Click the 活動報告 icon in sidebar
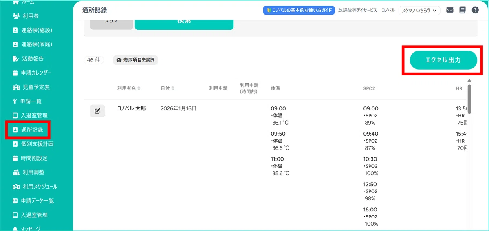The image size is (489, 231). point(16,59)
